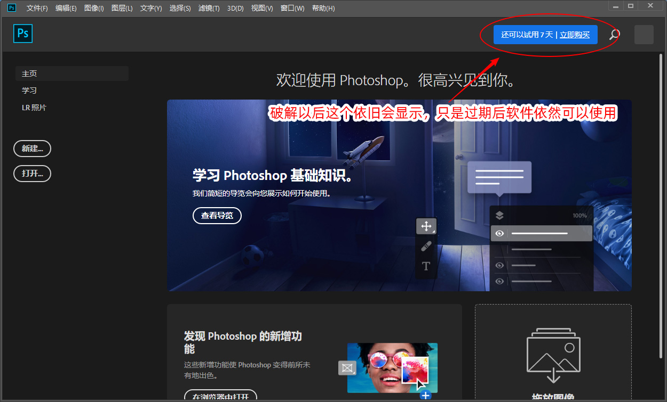This screenshot has width=667, height=402.
Task: Open the 文件(F) menu
Action: coord(37,9)
